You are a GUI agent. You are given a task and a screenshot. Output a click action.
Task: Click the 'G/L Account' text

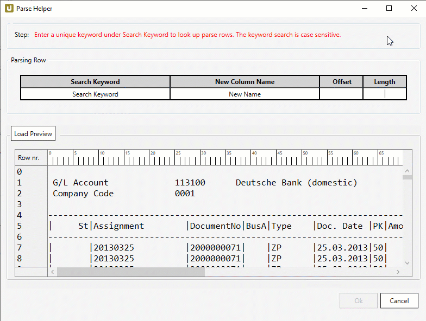coord(80,182)
